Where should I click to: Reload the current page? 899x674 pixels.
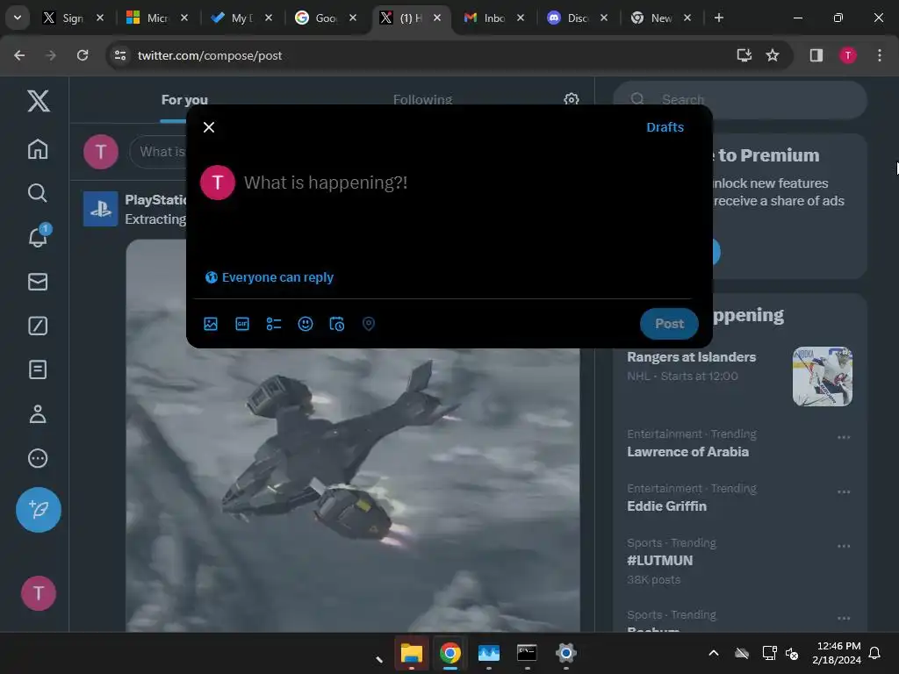[x=83, y=55]
